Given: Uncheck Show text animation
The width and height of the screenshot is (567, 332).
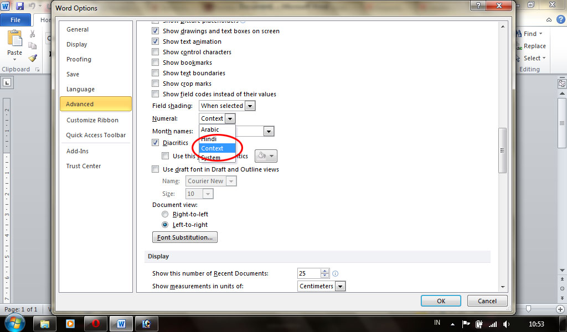Looking at the screenshot, I should click(x=156, y=41).
